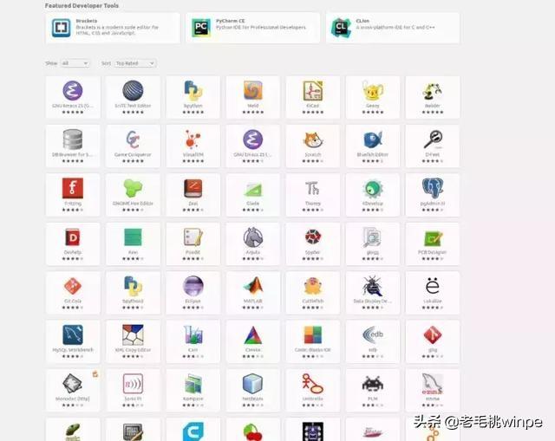Open the SciTE Text Editor app
The image size is (555, 441).
(x=133, y=97)
